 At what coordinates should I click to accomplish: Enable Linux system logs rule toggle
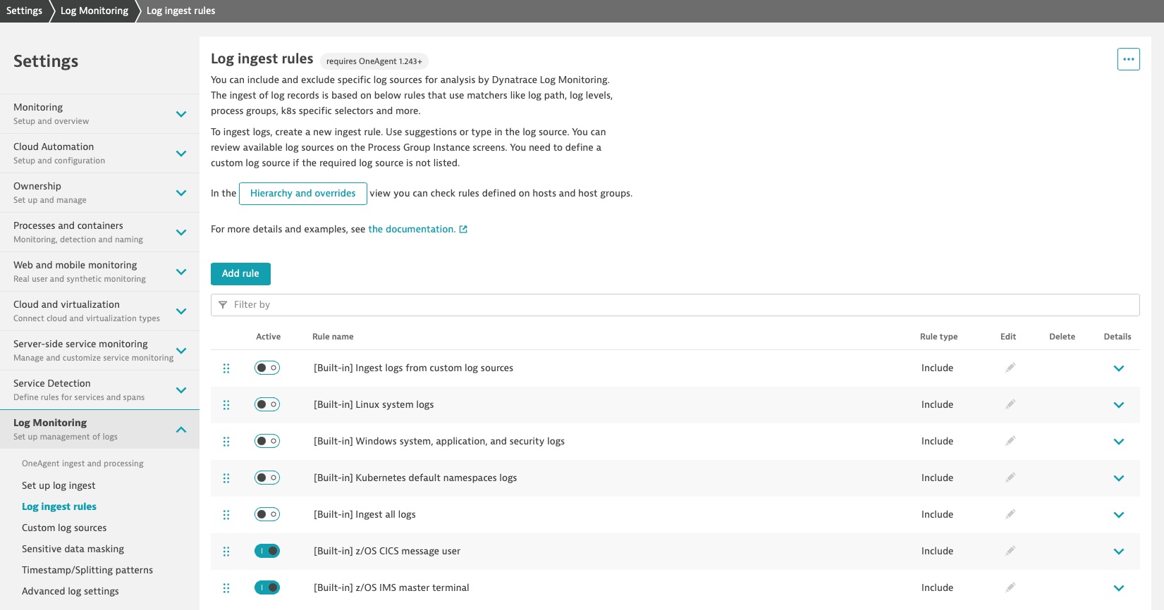coord(267,404)
